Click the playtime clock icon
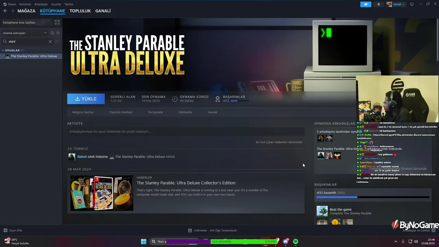Screen dimensions: 439x247 click(x=175, y=99)
